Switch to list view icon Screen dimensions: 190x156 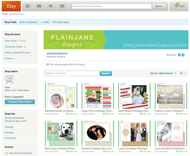[185, 73]
